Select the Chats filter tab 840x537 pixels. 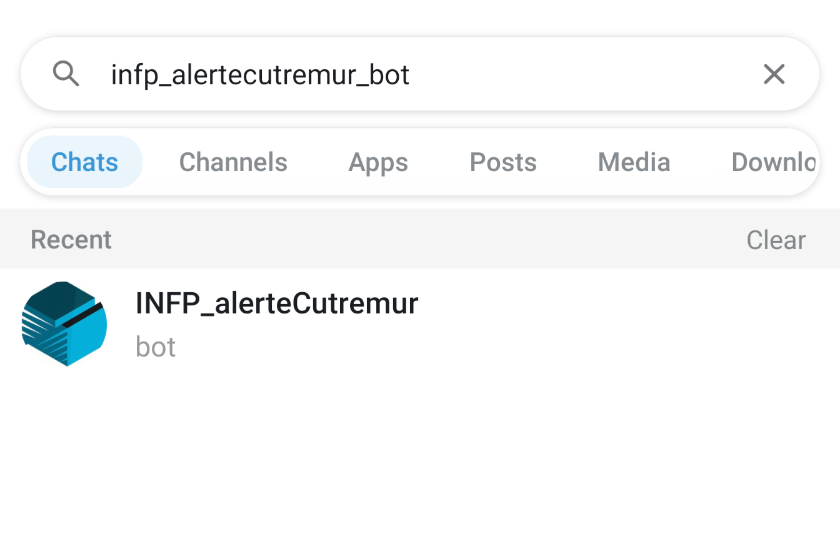tap(84, 162)
